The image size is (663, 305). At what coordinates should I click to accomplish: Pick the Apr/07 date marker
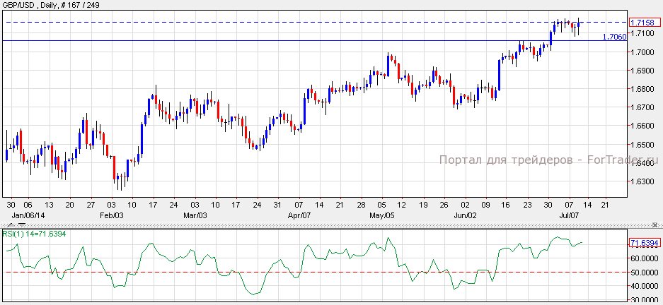(299, 214)
